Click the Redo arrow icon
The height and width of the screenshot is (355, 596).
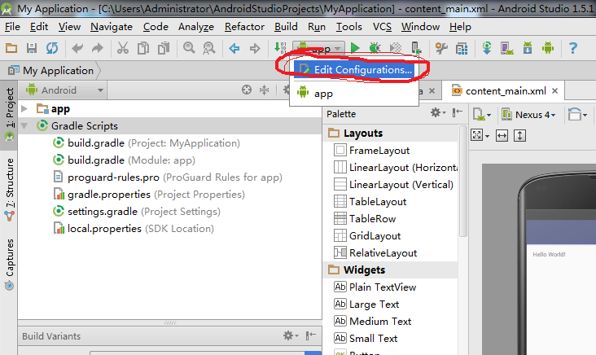[98, 48]
